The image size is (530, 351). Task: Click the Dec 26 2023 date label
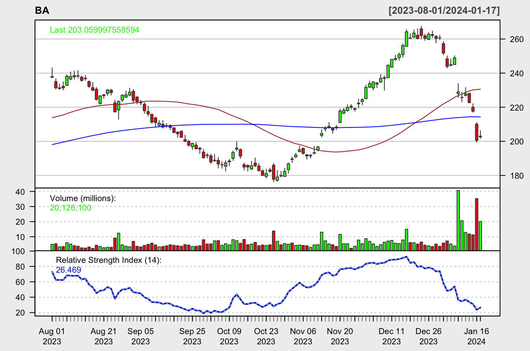click(429, 336)
